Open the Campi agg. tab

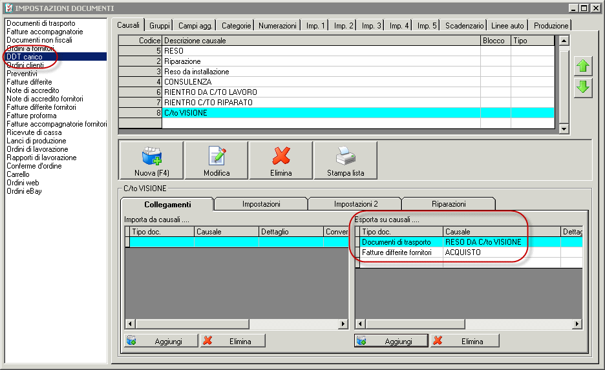195,26
